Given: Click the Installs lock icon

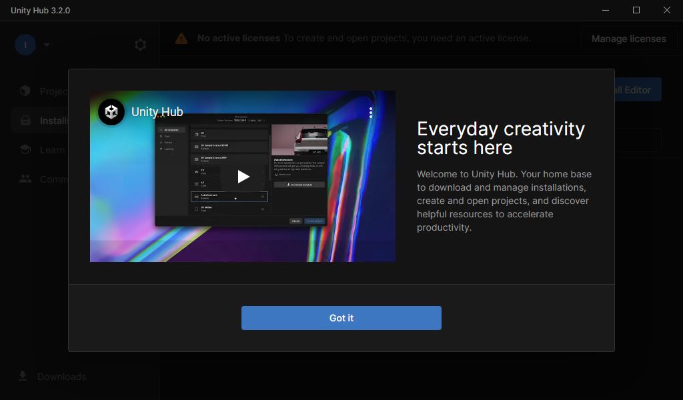Looking at the screenshot, I should pyautogui.click(x=25, y=120).
